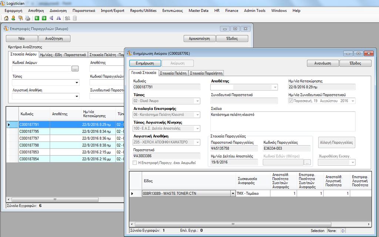Click the row pointer of the WASTE TONER row

tap(132, 193)
